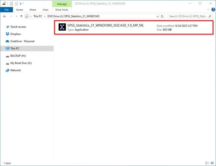The height and width of the screenshot is (166, 216).
Task: Select the Network icon in sidebar
Action: (7, 70)
